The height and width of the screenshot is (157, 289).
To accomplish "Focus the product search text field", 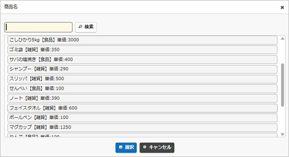I will pyautogui.click(x=38, y=27).
